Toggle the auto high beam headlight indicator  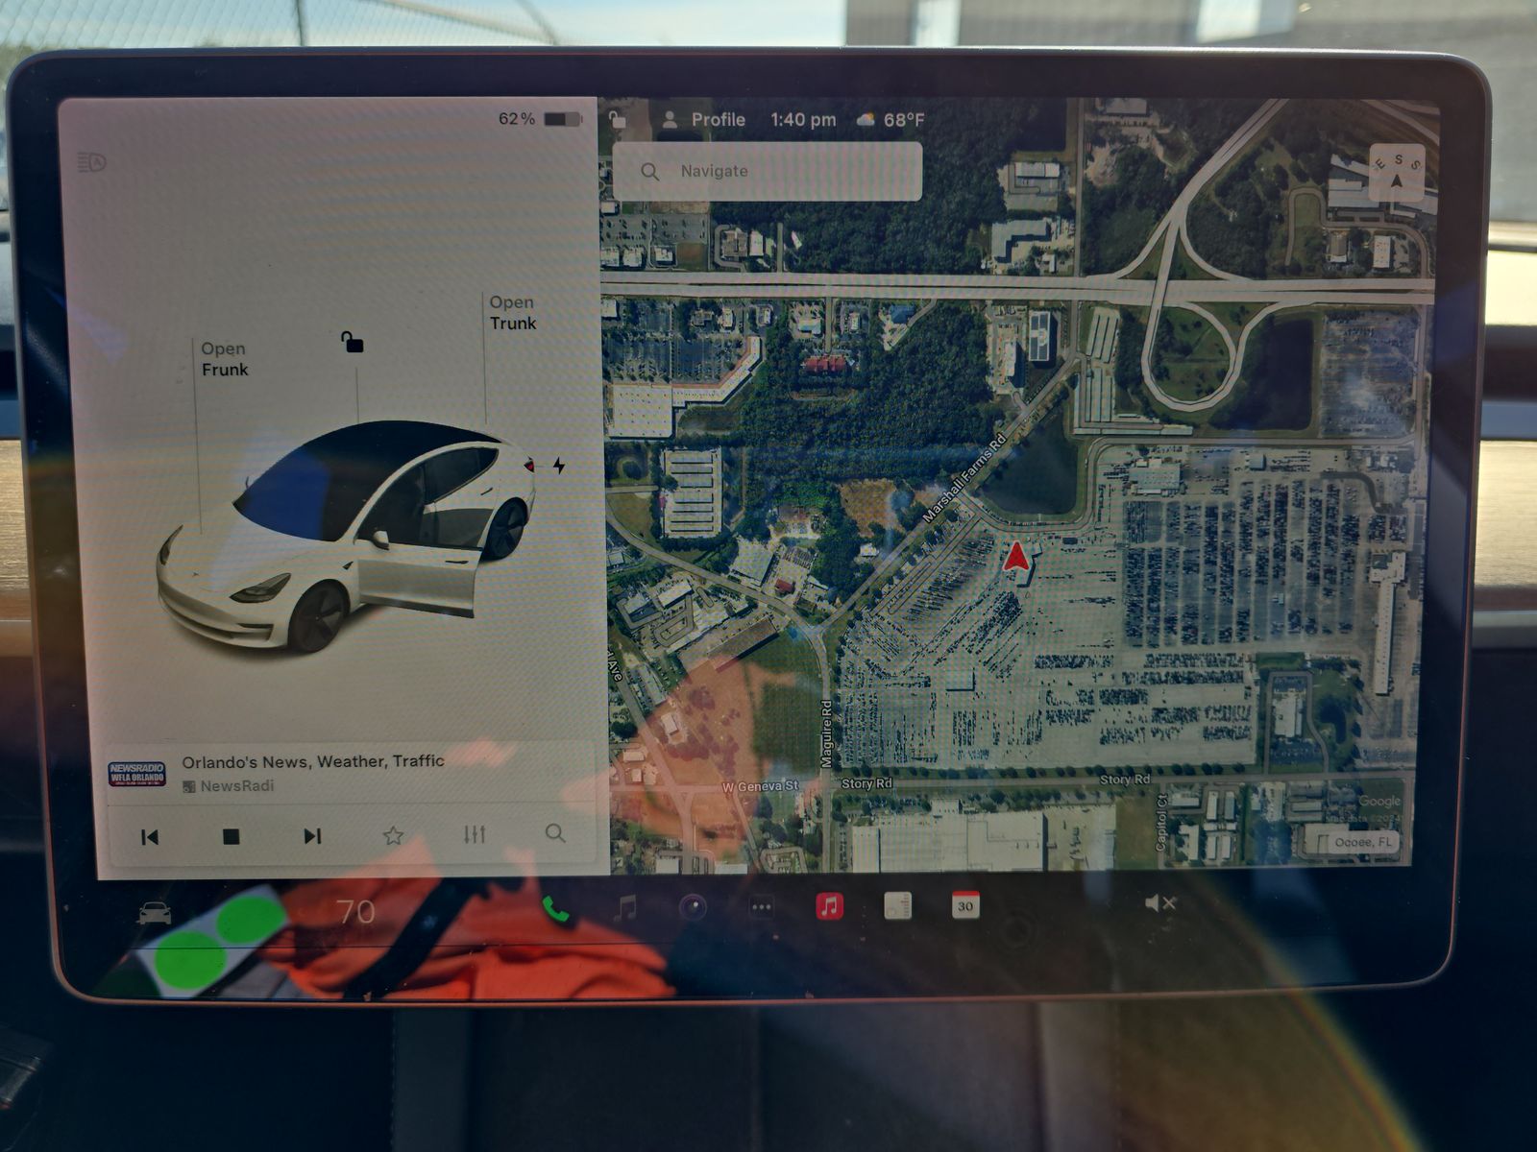tap(92, 162)
